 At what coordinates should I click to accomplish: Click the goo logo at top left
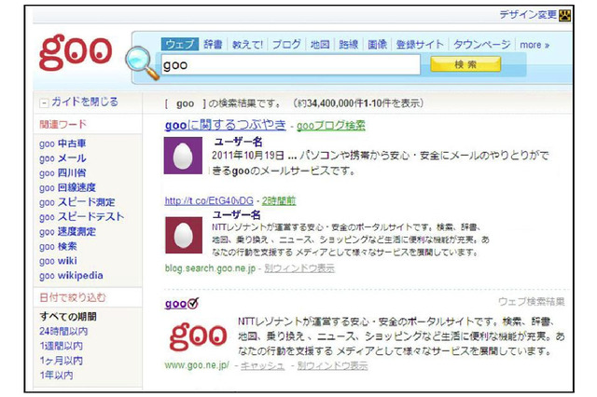pos(76,52)
